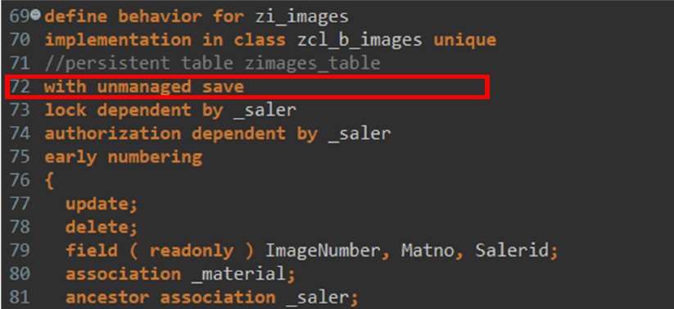The height and width of the screenshot is (309, 674).
Task: Click the 'update;' statement
Action: click(x=102, y=203)
